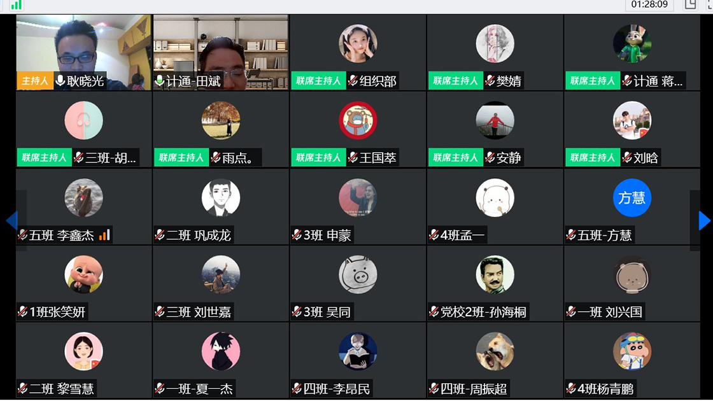713x401 pixels.
Task: Click the orange signal bars next to 五班 李鑫杰
Action: (x=104, y=235)
